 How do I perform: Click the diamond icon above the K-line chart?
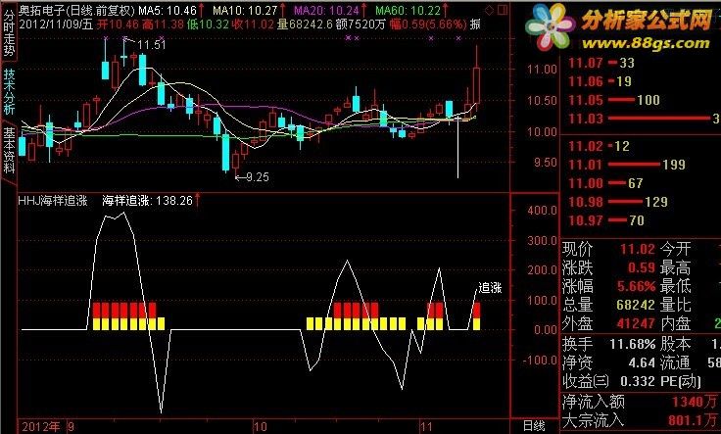(x=490, y=10)
